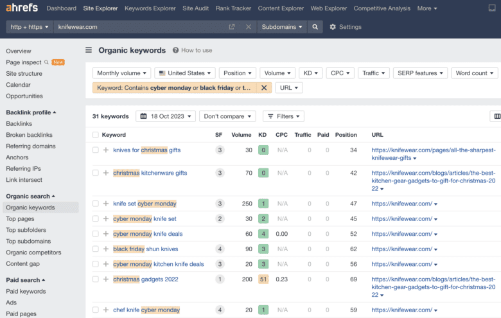
Task: Remove the Keyword contains filter
Action: 264,88
